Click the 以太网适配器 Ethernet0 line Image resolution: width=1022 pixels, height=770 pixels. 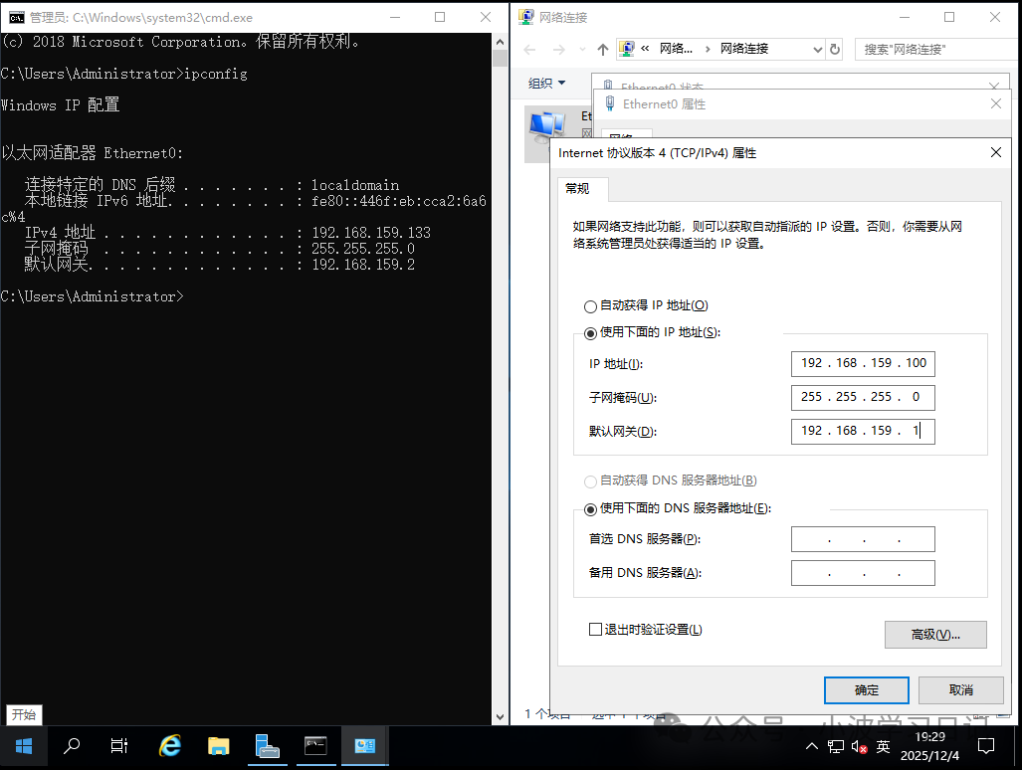[92, 153]
